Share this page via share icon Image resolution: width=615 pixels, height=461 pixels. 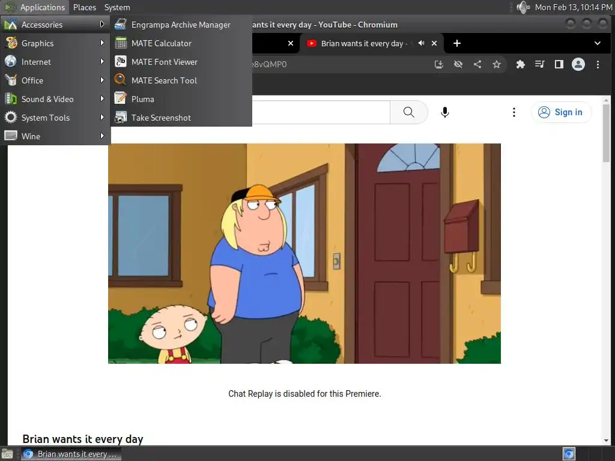point(477,64)
